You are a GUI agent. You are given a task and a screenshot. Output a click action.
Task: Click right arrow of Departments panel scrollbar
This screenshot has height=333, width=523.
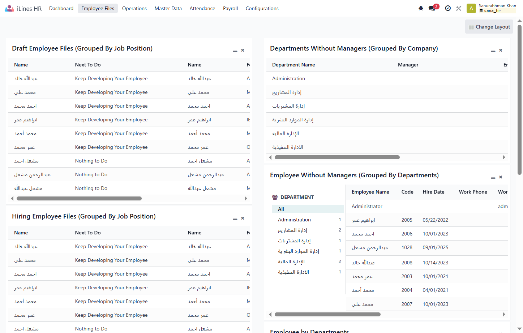[504, 157]
